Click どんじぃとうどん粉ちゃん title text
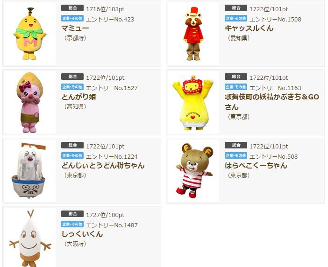 103,165
